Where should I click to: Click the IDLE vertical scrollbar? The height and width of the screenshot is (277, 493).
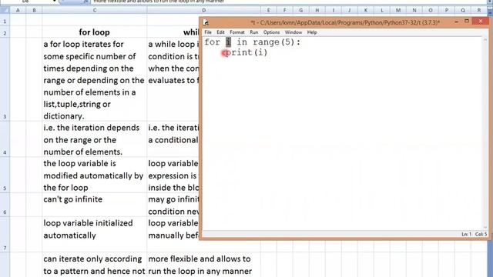485,133
